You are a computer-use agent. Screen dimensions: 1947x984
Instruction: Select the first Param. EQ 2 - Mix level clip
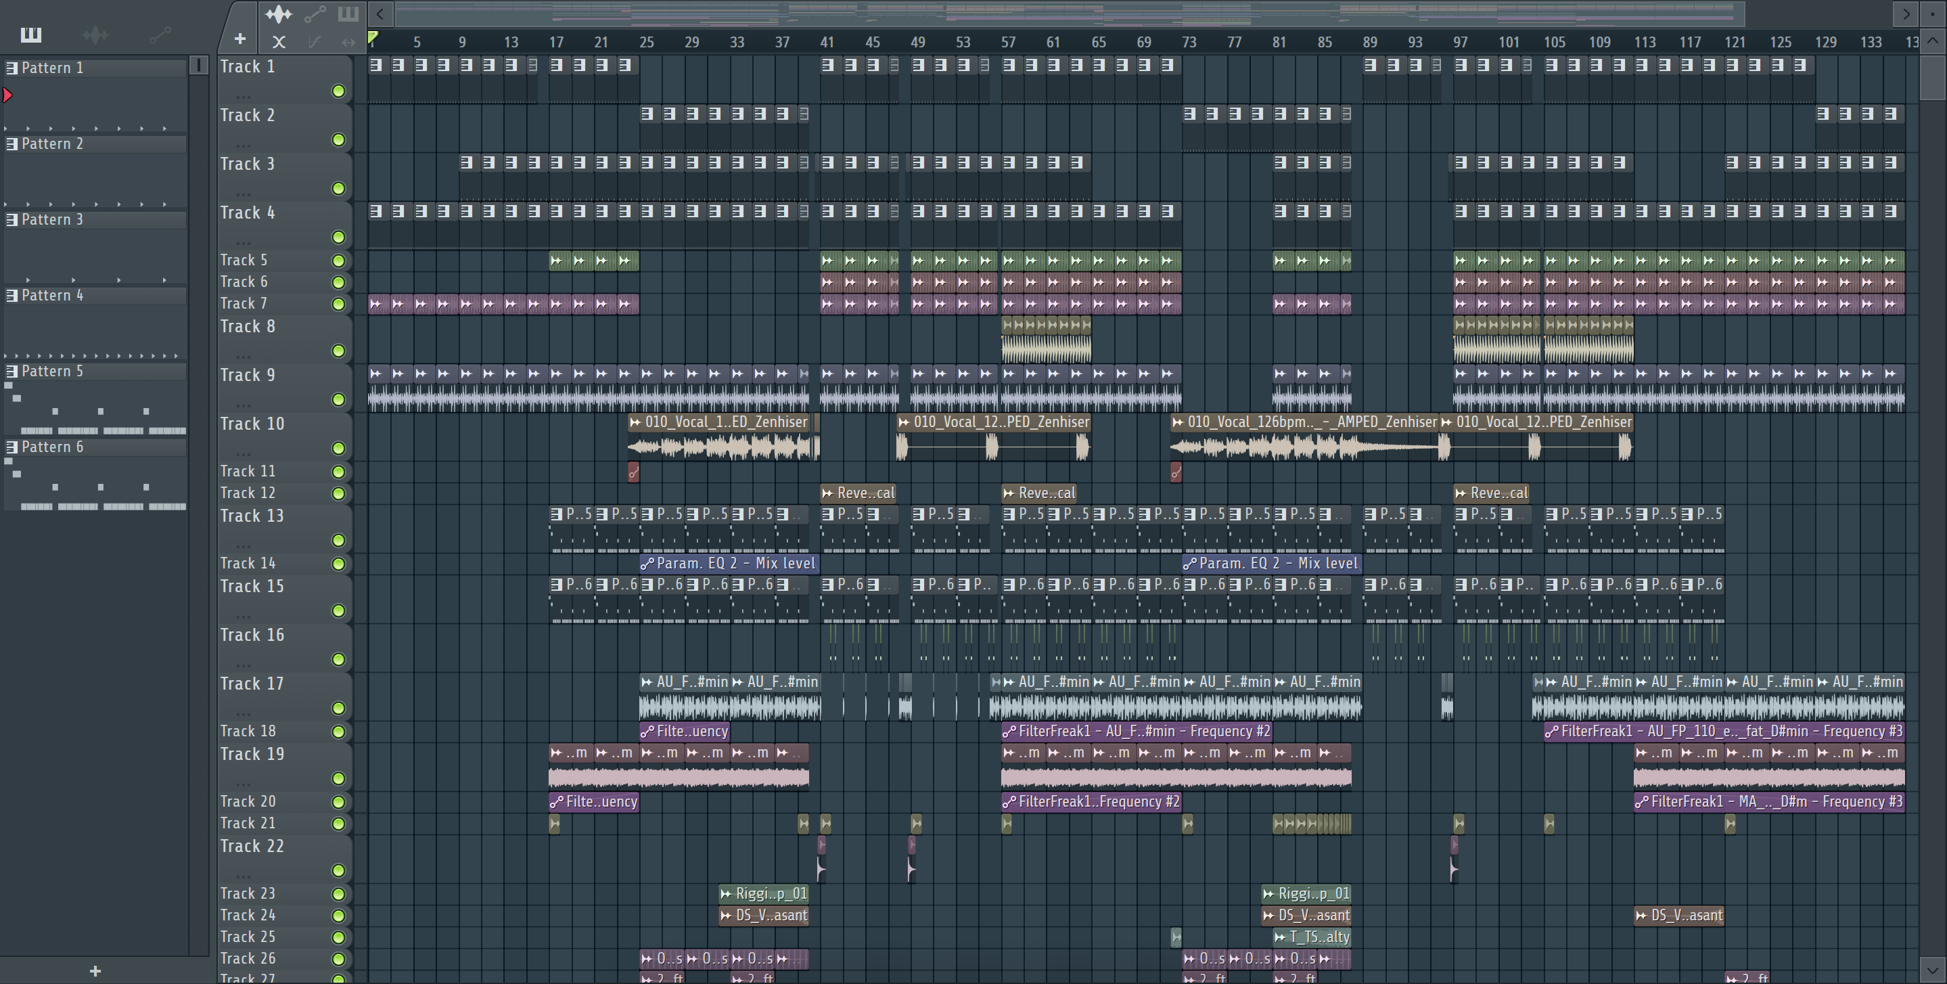point(729,564)
